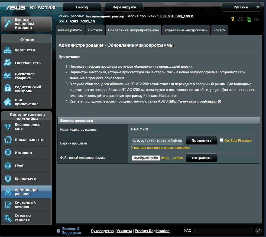Image resolution: width=266 pixels, height=237 pixels.
Task: Click the Administration user icon
Action: tap(8, 192)
